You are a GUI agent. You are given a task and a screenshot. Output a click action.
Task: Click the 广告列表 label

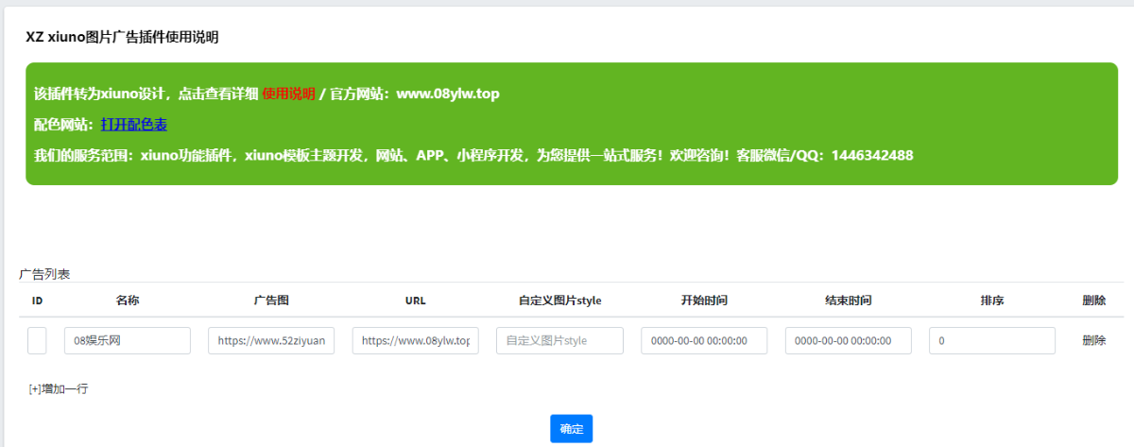pyautogui.click(x=44, y=274)
